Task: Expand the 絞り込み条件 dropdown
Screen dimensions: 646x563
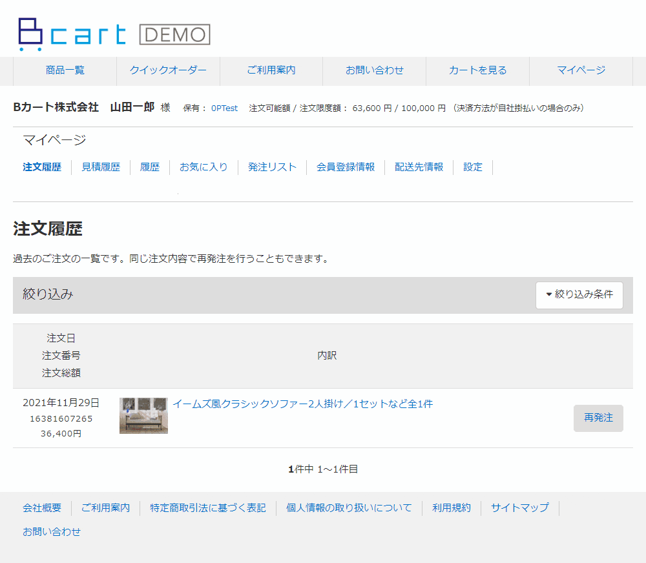Action: pos(579,295)
